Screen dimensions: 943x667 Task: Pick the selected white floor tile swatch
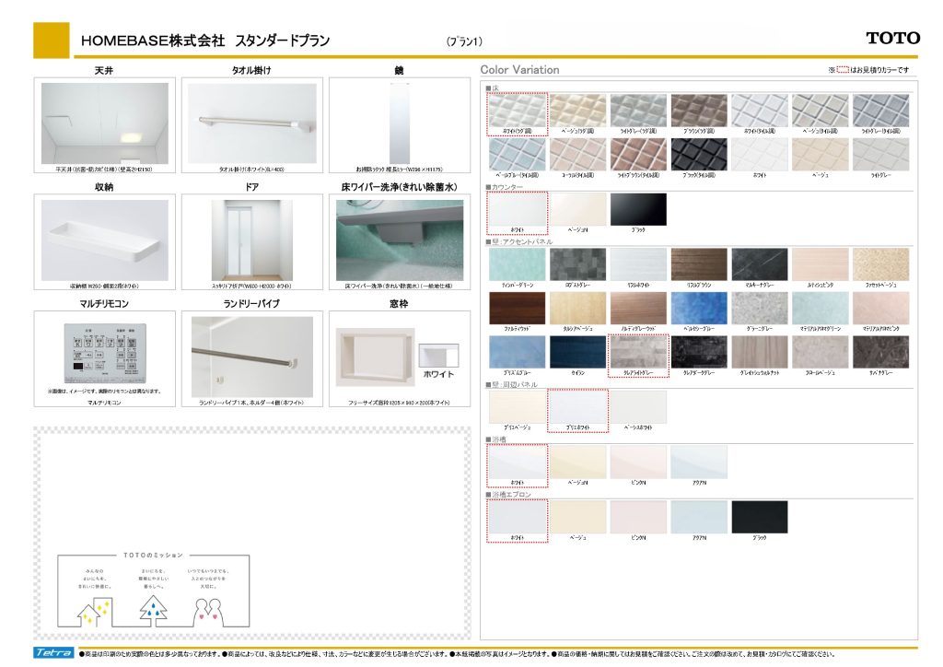[x=517, y=111]
